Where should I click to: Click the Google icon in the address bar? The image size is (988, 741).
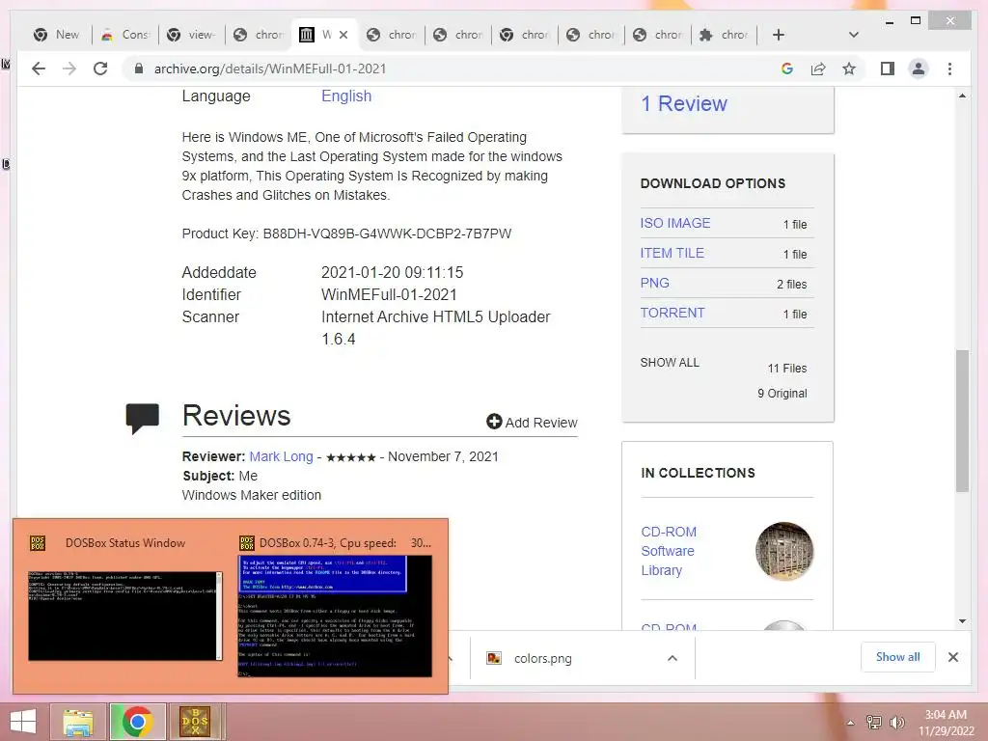(787, 69)
